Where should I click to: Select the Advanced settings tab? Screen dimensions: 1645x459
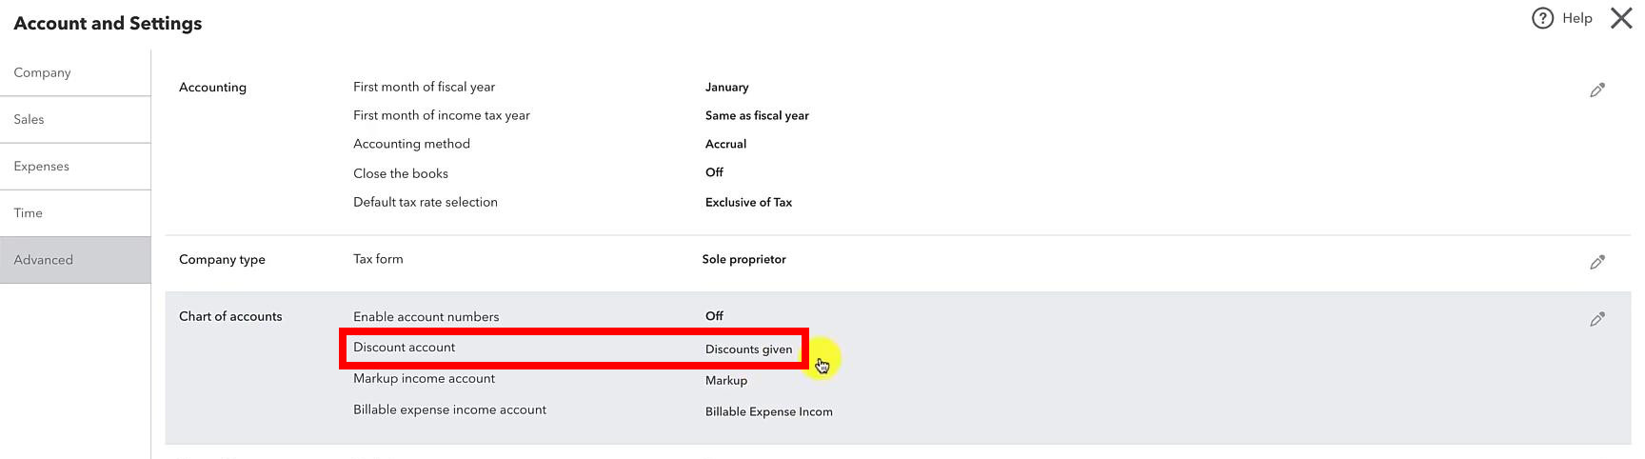tap(75, 259)
